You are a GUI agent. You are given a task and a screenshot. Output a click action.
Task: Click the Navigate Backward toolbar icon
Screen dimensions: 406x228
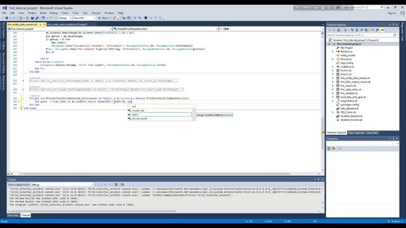pyautogui.click(x=6, y=18)
